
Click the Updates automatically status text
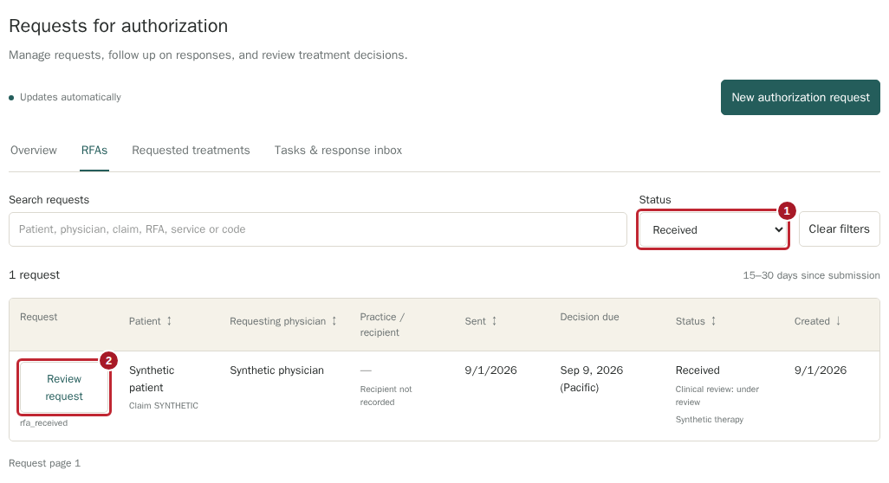point(70,98)
